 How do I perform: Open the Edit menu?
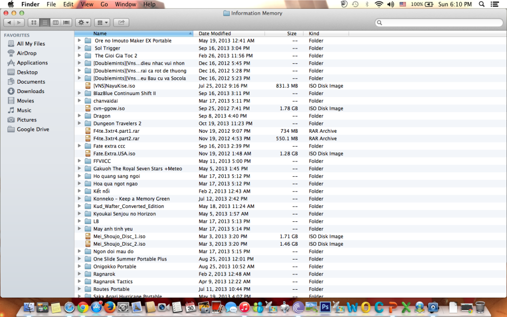(68, 4)
